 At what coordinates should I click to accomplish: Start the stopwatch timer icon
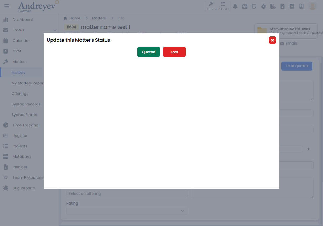[264, 6]
